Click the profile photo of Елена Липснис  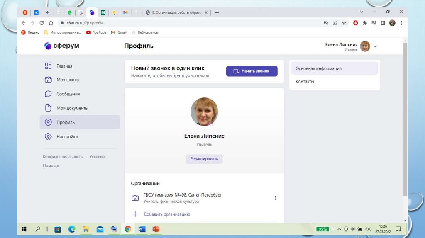pos(204,112)
